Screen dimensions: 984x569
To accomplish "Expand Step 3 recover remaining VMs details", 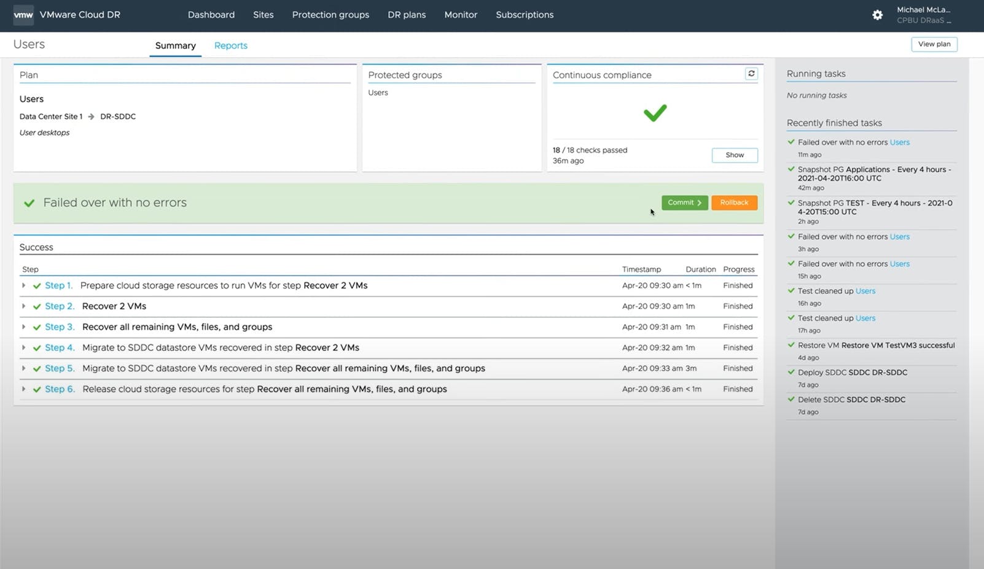I will [x=23, y=327].
